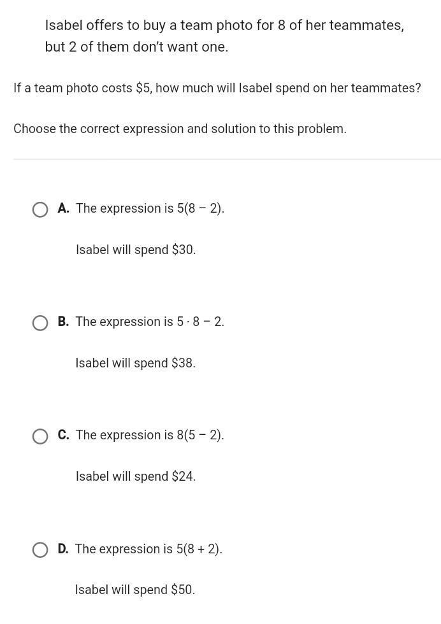Click "Isabel will spend $30." answer text
Image resolution: width=441 pixels, height=624 pixels.
tap(136, 250)
